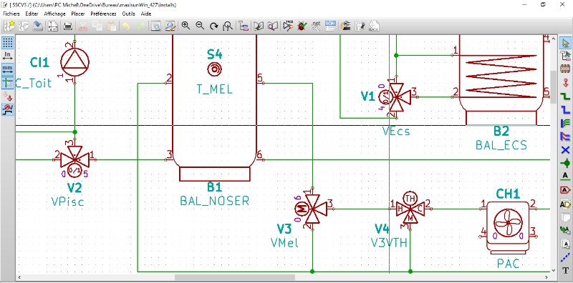573x283 pixels.
Task: Choose the Place junction tool
Action: [565, 163]
